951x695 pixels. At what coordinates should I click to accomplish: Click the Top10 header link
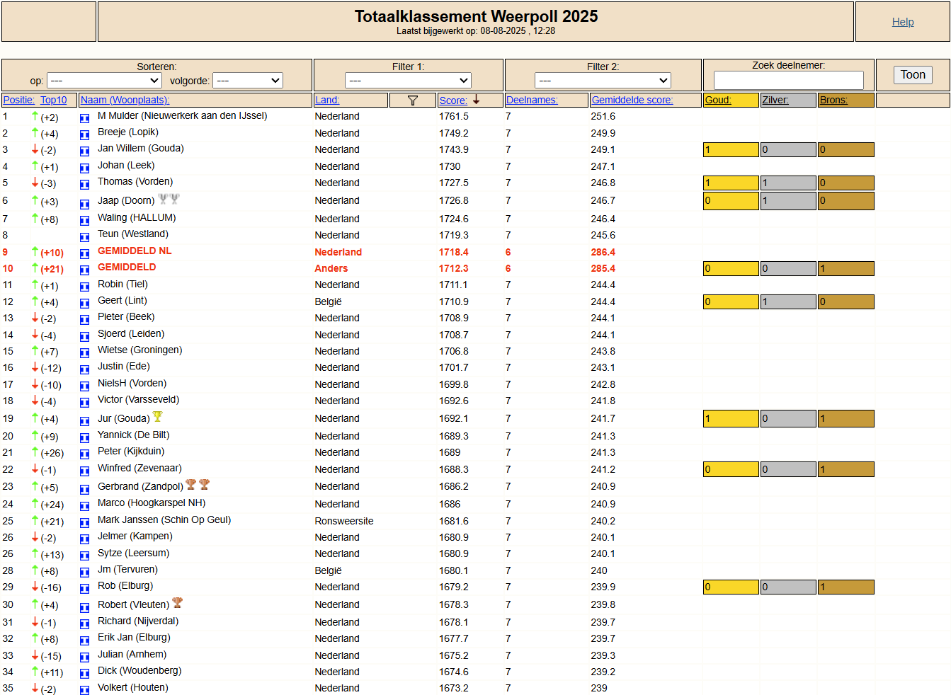[x=53, y=100]
